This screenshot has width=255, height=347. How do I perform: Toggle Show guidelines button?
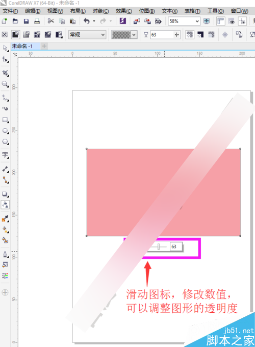[242, 21]
